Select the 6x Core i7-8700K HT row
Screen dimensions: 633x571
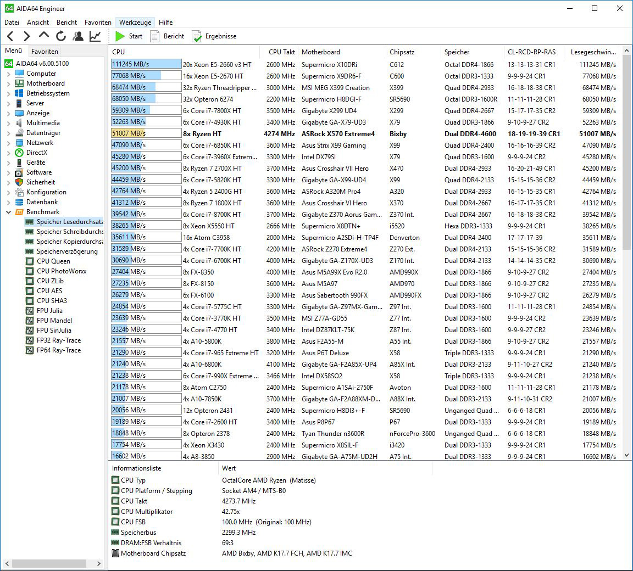[x=365, y=214]
